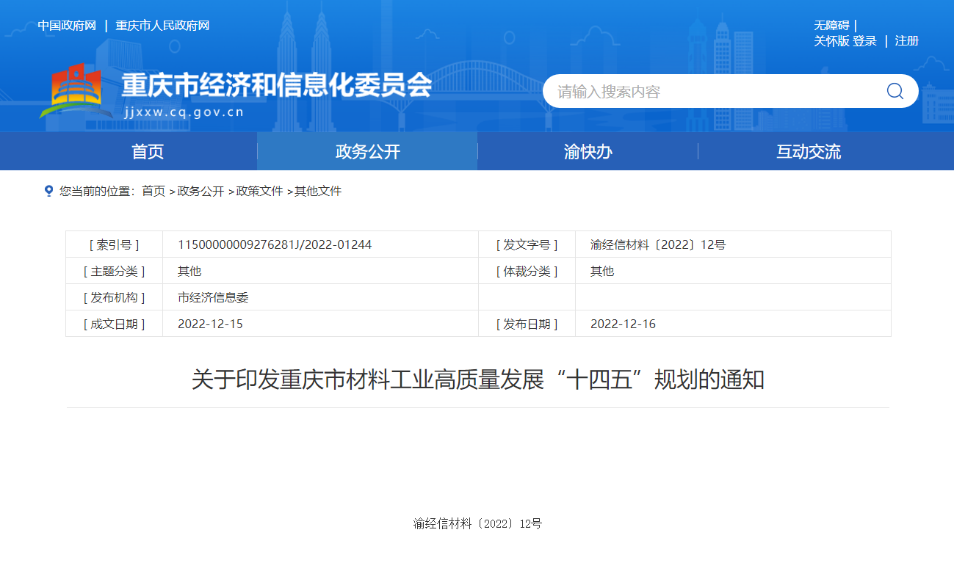Open the 首页 navigation tab
The height and width of the screenshot is (585, 954).
point(148,152)
